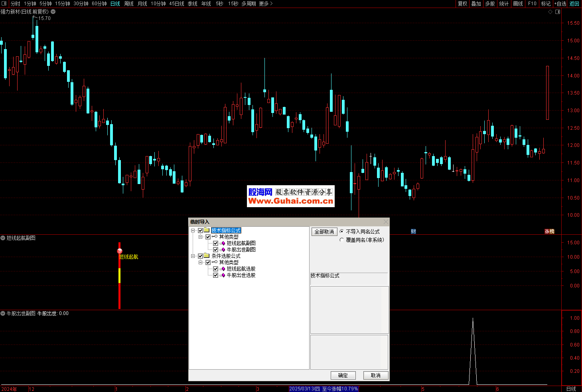The height and width of the screenshot is (392, 582).
Task: Click the diamond icon beside the panel toggle
Action: (x=550, y=12)
